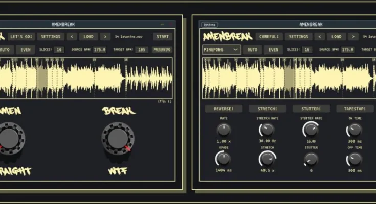The width and height of the screenshot is (376, 204).
Task: Click the XFADE knob showing 1404 ms
Action: point(224,159)
